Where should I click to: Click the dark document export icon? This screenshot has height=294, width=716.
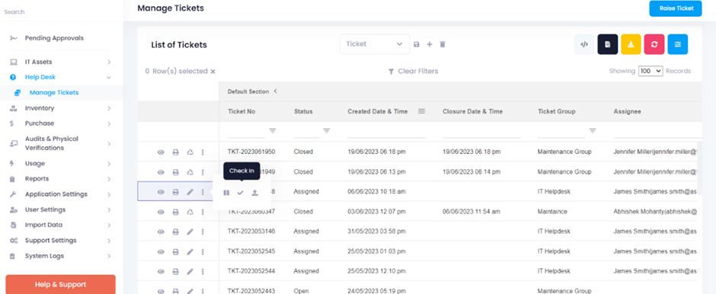coord(607,44)
